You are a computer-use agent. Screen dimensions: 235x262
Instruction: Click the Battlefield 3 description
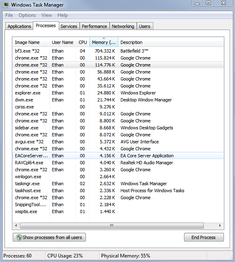(x=134, y=51)
